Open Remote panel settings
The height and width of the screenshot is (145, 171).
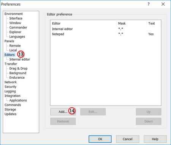tap(15, 46)
